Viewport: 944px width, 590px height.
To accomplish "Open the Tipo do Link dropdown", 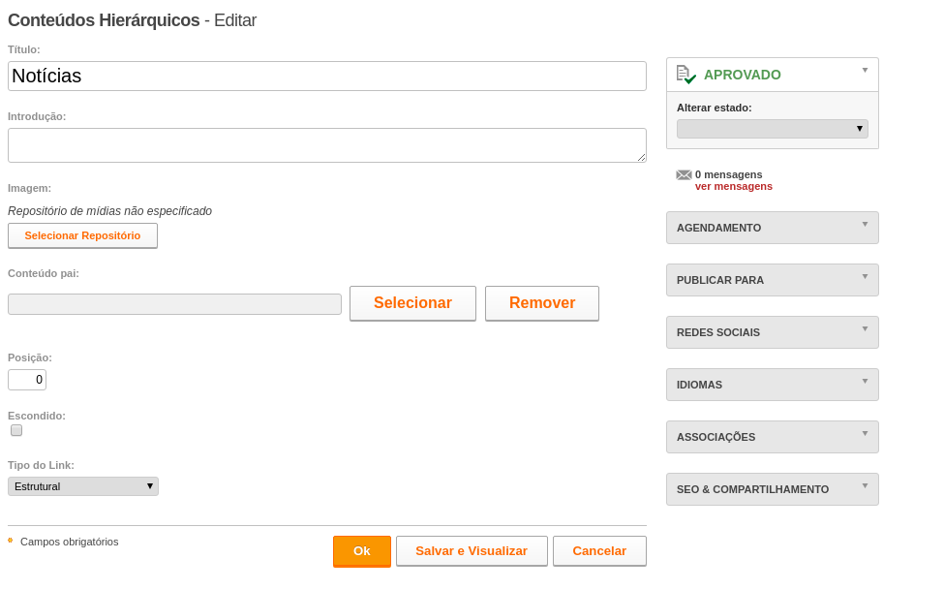I will (x=83, y=486).
